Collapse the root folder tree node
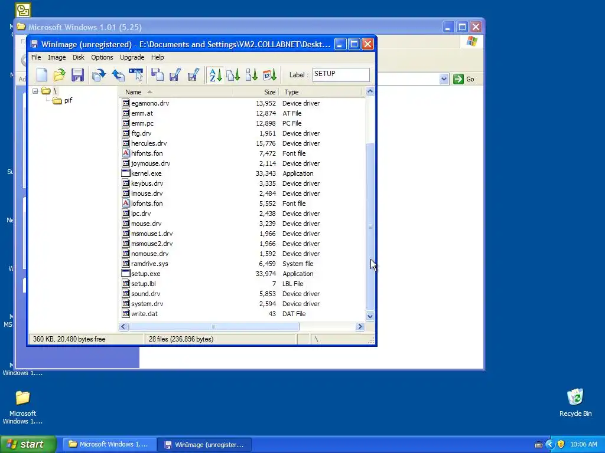The width and height of the screenshot is (605, 453). (35, 91)
